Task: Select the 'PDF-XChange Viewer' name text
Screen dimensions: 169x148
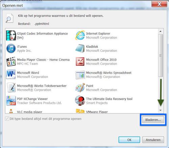Action: [x=32, y=99]
